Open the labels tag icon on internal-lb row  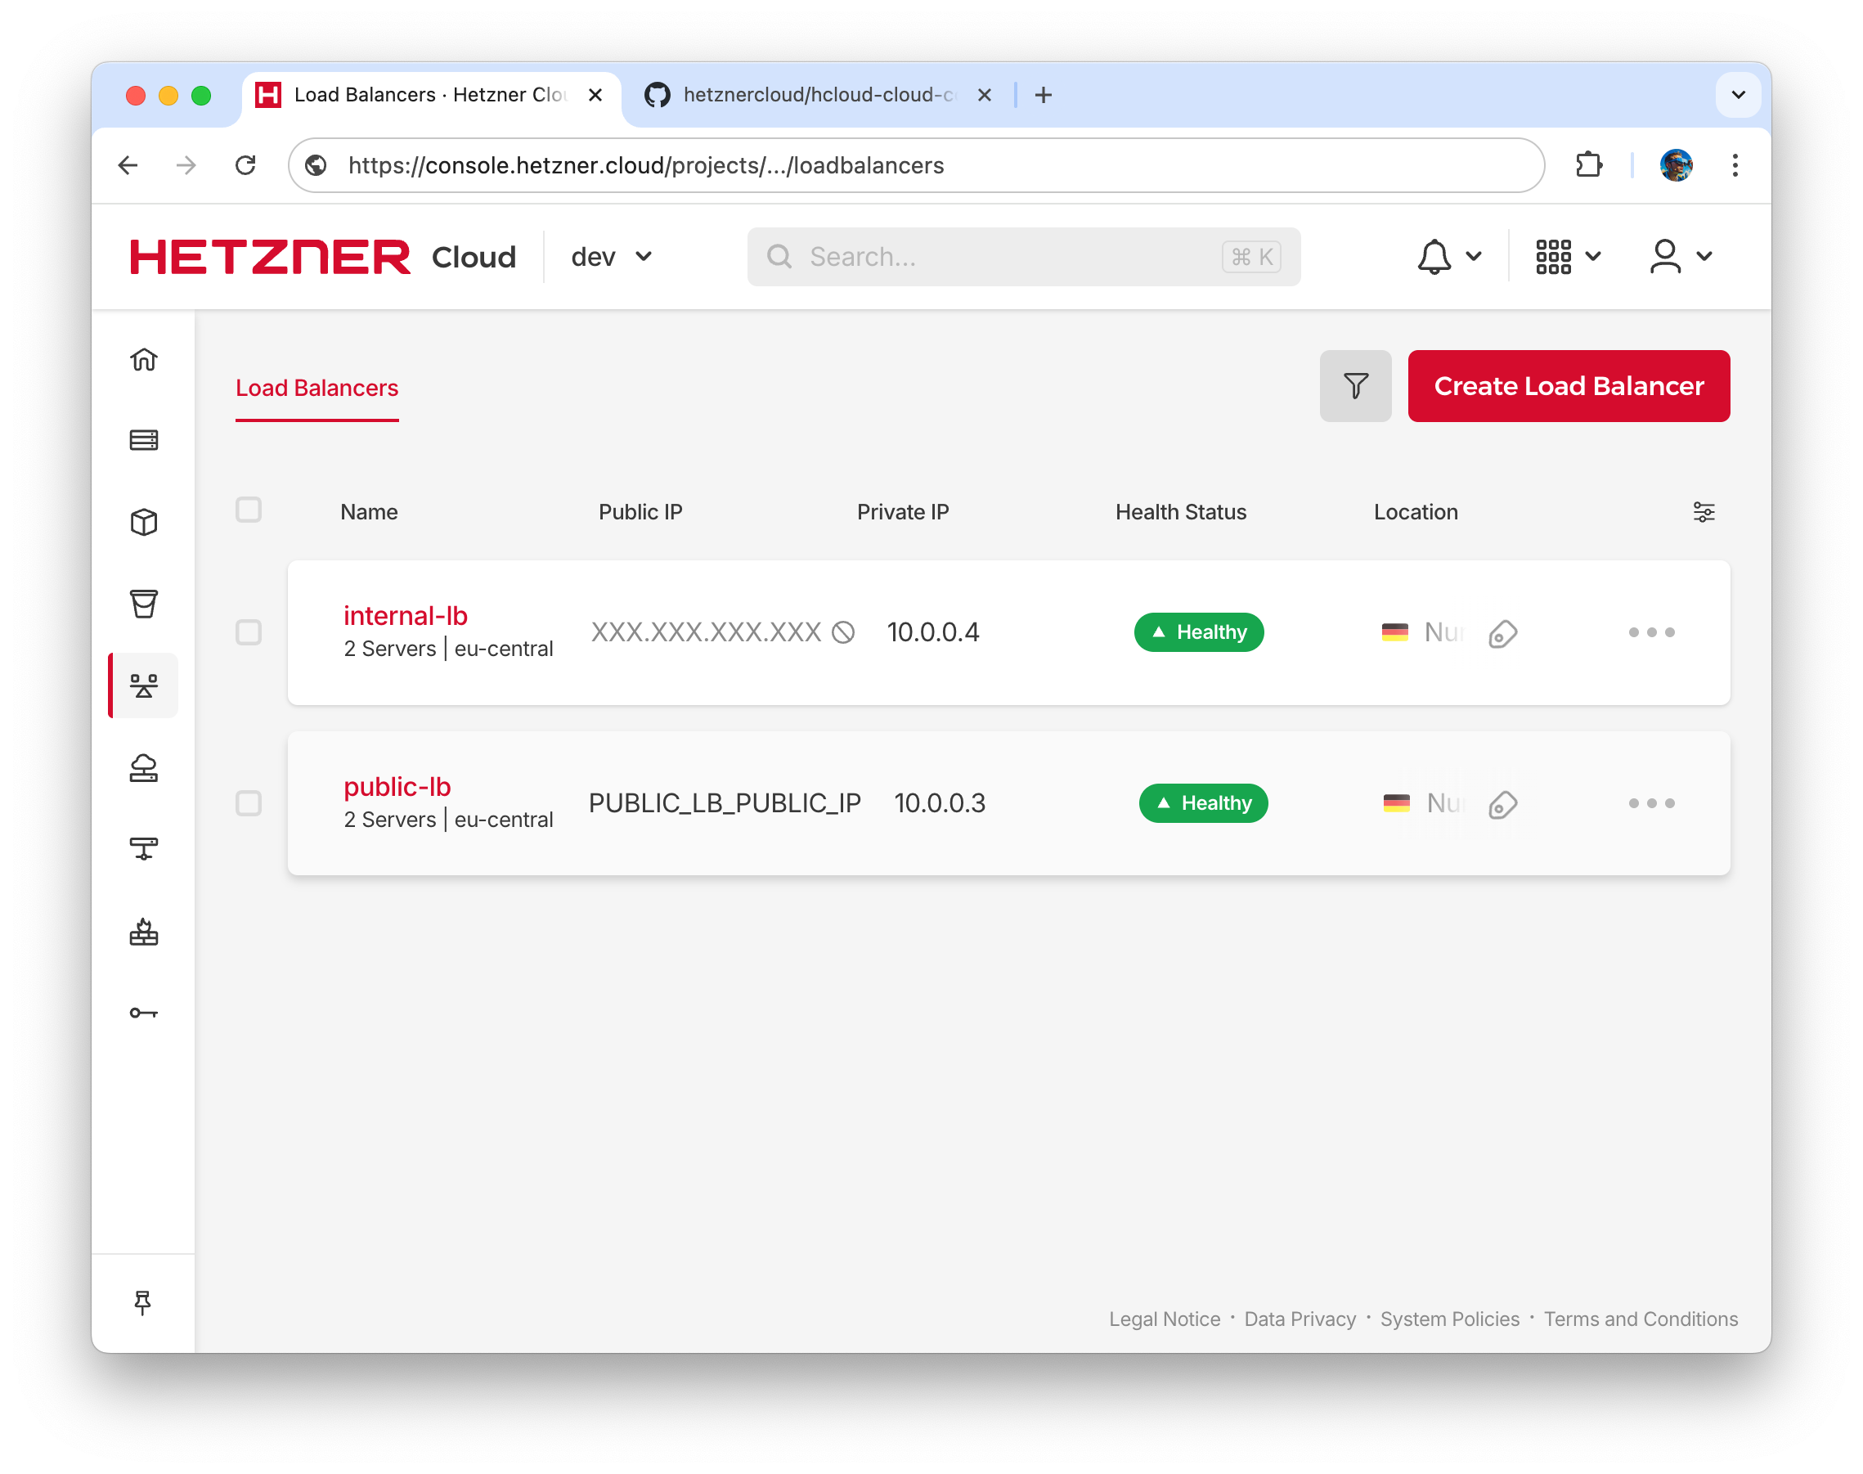tap(1502, 632)
